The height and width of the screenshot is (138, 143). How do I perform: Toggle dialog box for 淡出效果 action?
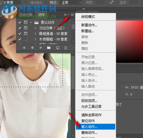tap(26, 28)
